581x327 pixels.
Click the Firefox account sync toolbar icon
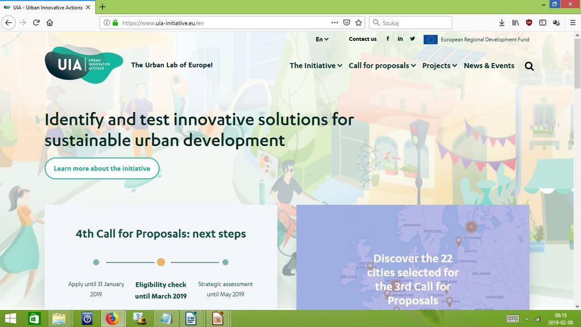tap(556, 23)
